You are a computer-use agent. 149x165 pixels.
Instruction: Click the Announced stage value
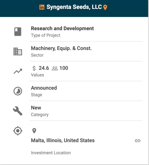pyautogui.click(x=44, y=88)
